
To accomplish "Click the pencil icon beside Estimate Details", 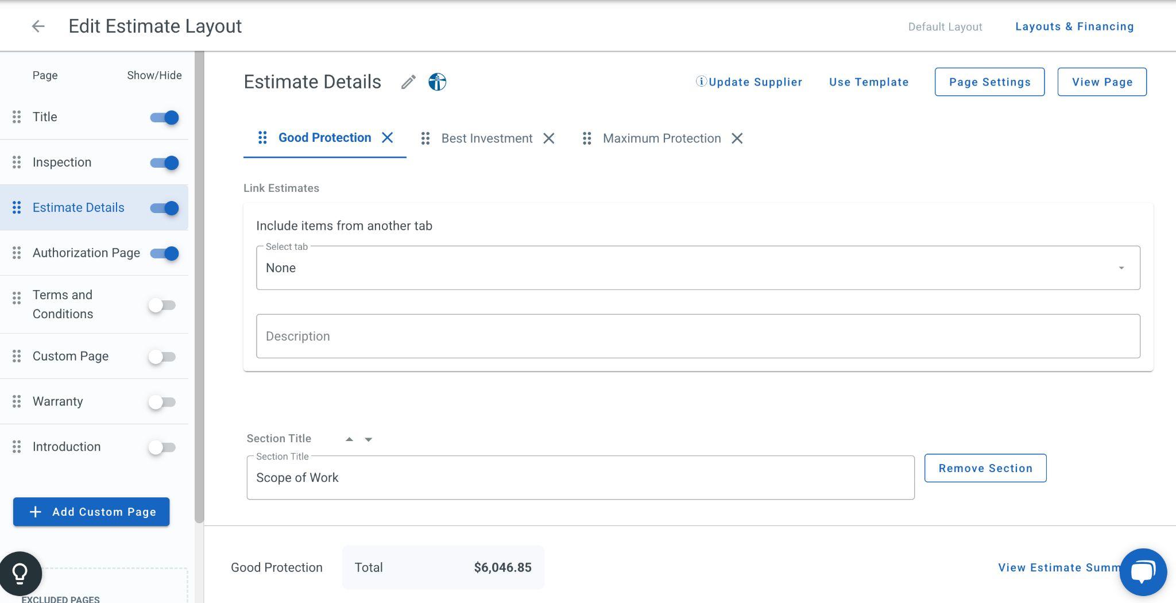I will point(408,82).
